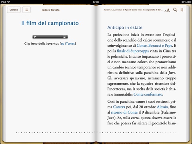Open the 'Conte confermato' link
This screenshot has height=144, width=192.
tap(148, 94)
